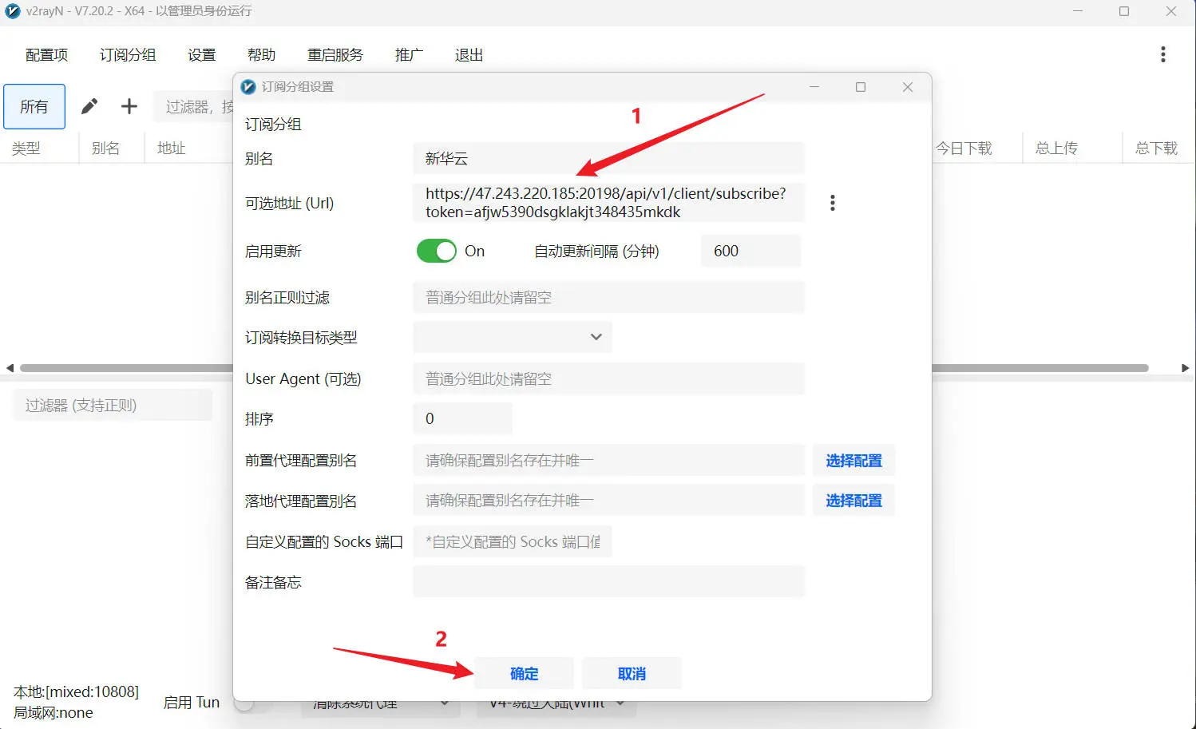Open the 订阅分组 menu

(126, 54)
